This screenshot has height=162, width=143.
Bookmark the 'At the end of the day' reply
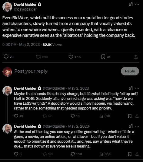click(130, 154)
